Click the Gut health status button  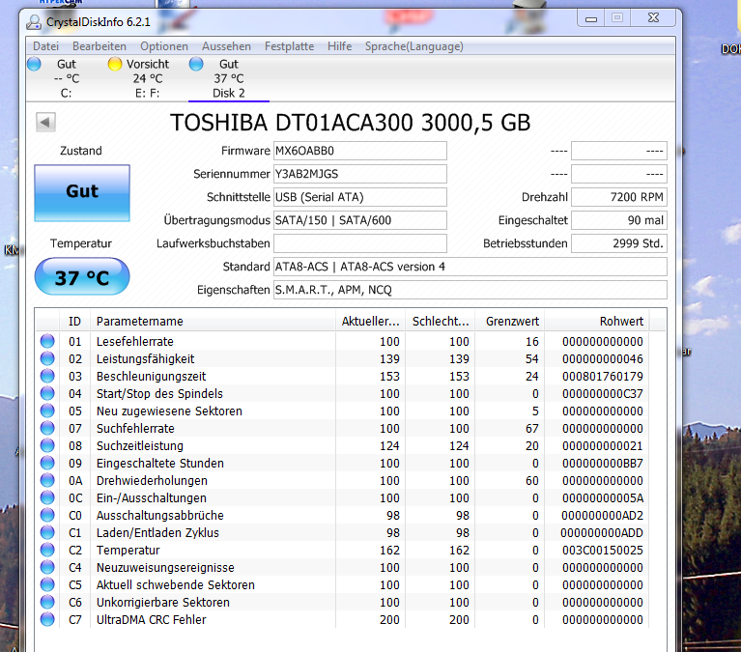pyautogui.click(x=82, y=193)
